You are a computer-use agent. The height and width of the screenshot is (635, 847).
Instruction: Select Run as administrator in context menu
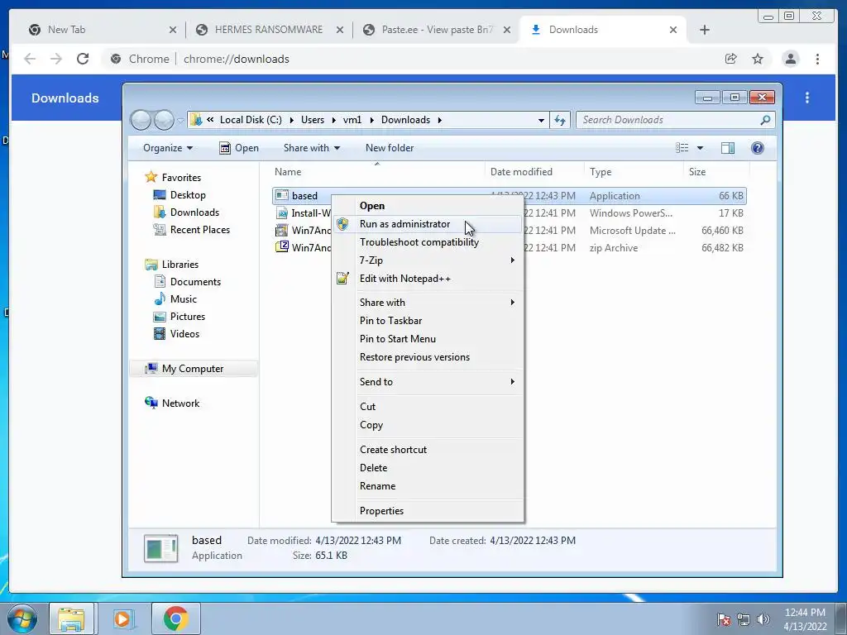pos(427,224)
